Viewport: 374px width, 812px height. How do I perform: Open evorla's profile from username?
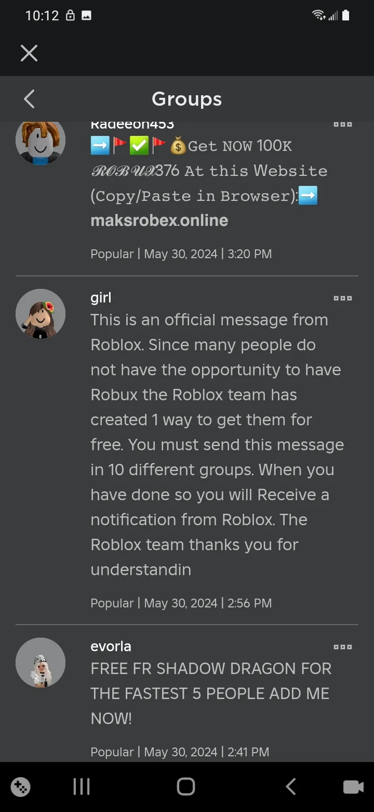click(111, 646)
